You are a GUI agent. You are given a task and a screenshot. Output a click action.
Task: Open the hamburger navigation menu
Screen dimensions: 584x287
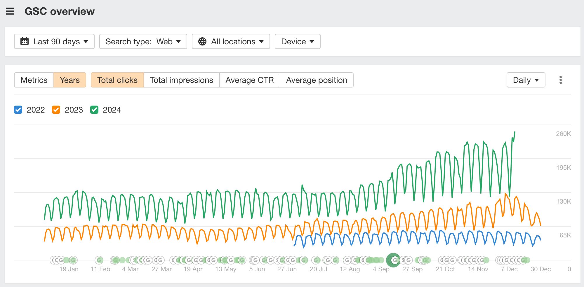coord(10,11)
